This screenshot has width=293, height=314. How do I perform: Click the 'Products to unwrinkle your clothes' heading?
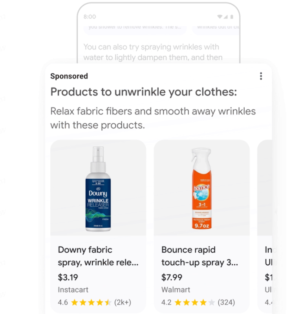144,92
